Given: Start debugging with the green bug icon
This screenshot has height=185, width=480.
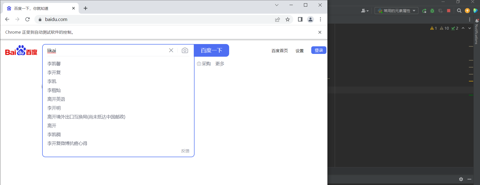Looking at the screenshot, I should (x=432, y=11).
